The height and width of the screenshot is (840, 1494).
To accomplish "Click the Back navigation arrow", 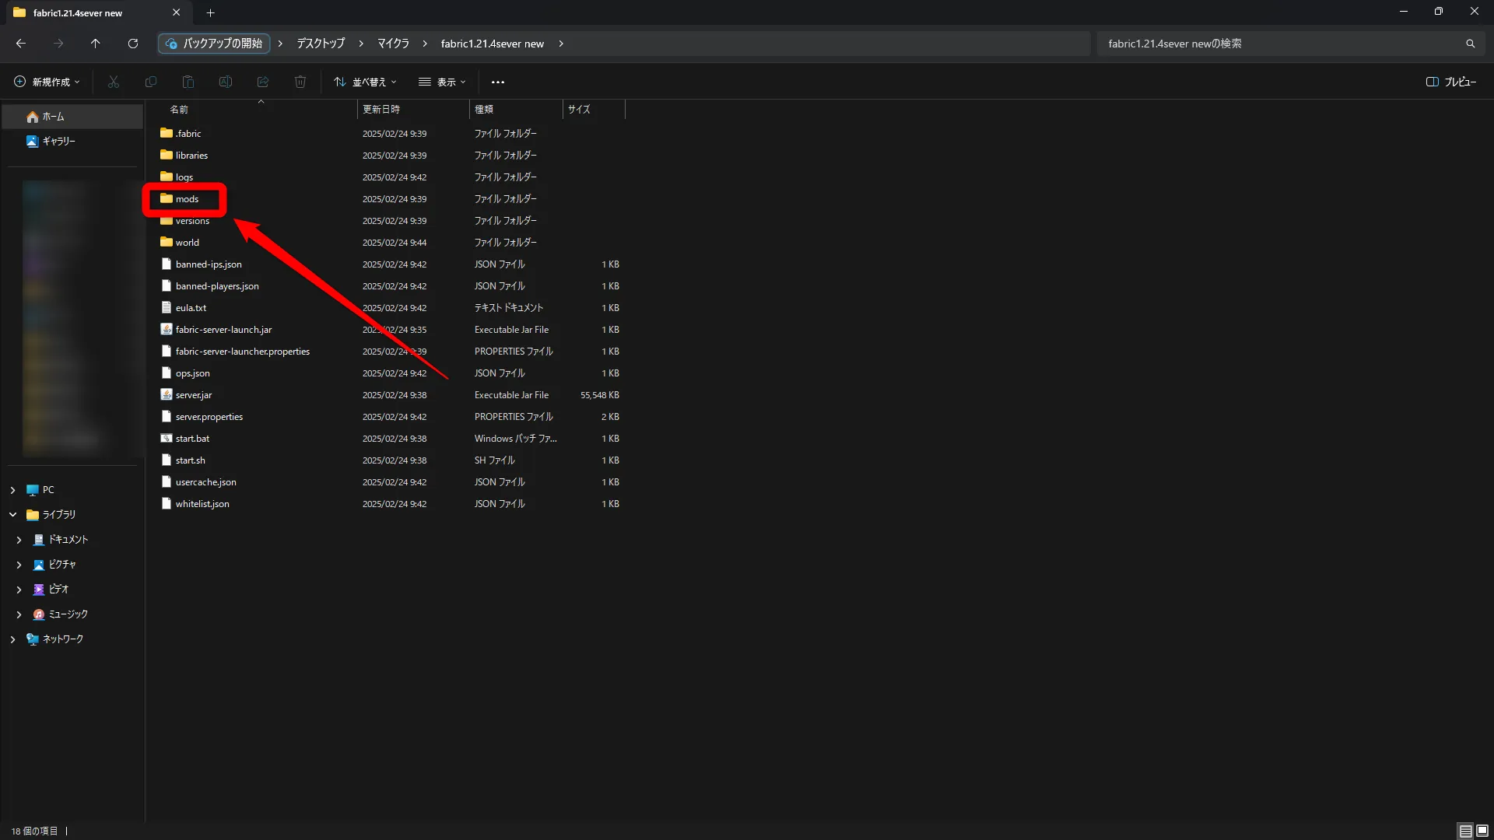I will 21,44.
